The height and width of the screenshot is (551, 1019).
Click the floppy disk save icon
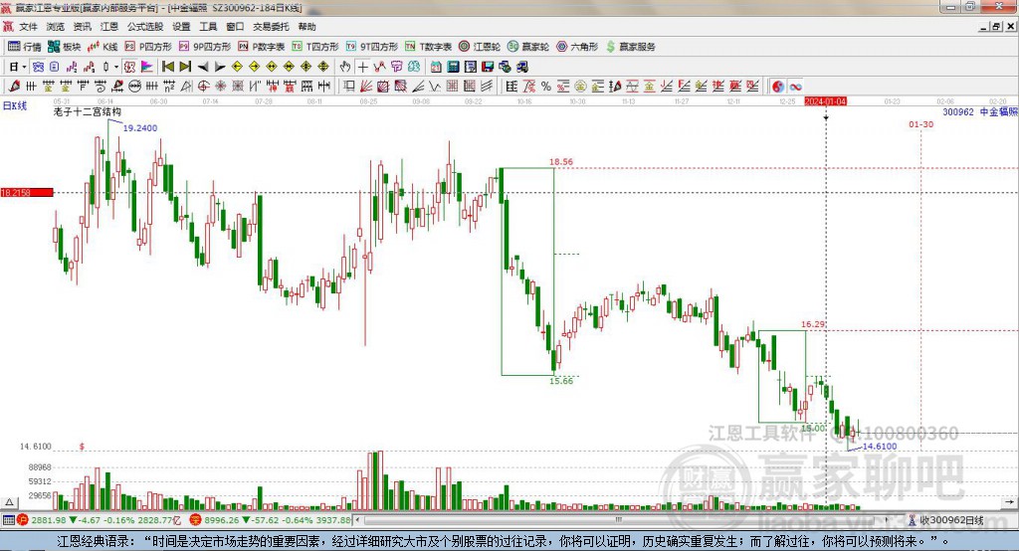(x=488, y=67)
